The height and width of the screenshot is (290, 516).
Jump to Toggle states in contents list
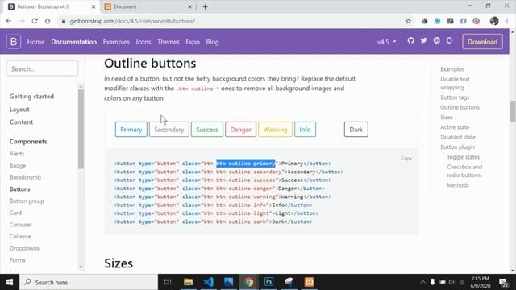coord(463,157)
